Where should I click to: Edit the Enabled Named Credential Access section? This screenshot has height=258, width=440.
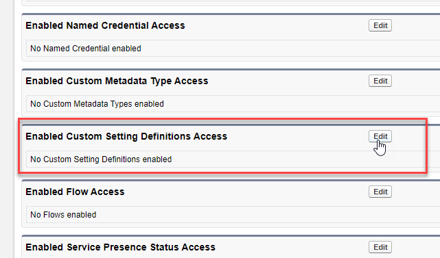380,25
